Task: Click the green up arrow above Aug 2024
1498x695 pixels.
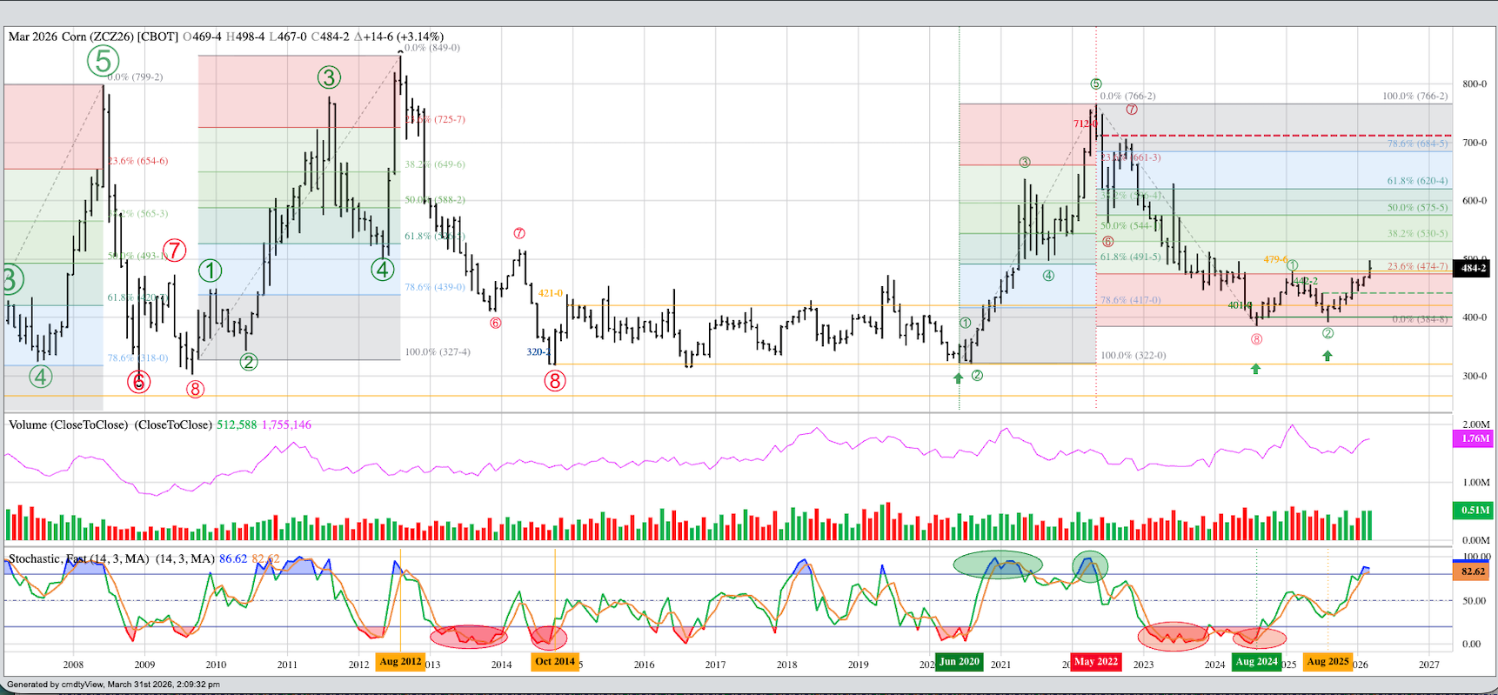Action: click(1255, 369)
